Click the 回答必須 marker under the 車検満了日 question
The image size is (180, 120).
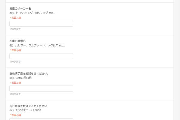point(16,83)
